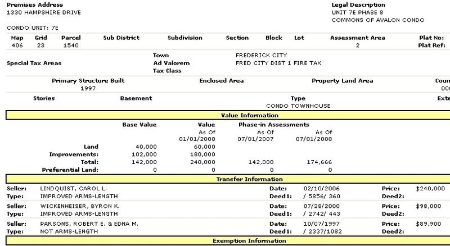Select FRED CITY DIST 1 FIRE TAX

278,63
